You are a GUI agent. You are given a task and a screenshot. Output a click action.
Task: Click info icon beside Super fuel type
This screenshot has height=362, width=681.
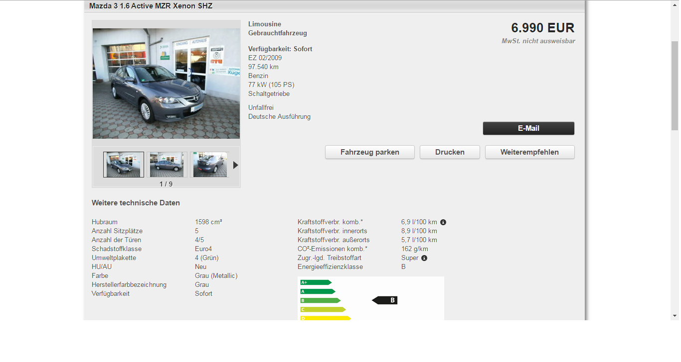tap(424, 258)
